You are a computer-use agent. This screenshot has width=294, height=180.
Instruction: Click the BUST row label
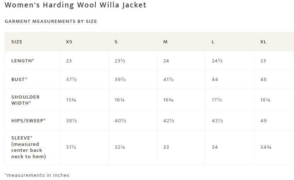(19, 80)
